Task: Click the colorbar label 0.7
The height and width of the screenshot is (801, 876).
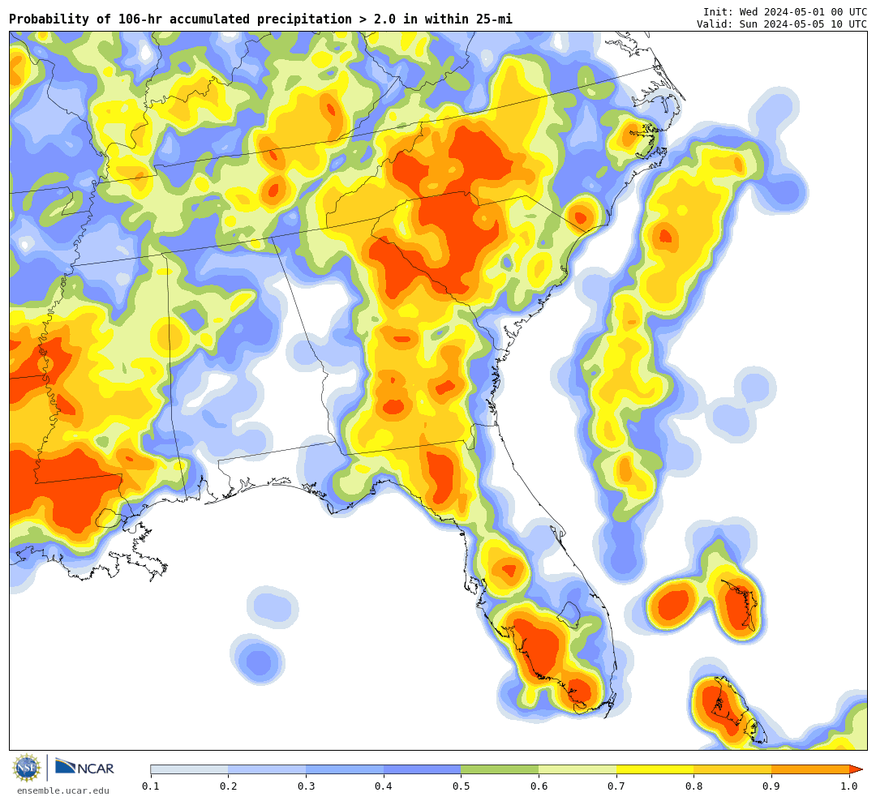Action: [616, 786]
